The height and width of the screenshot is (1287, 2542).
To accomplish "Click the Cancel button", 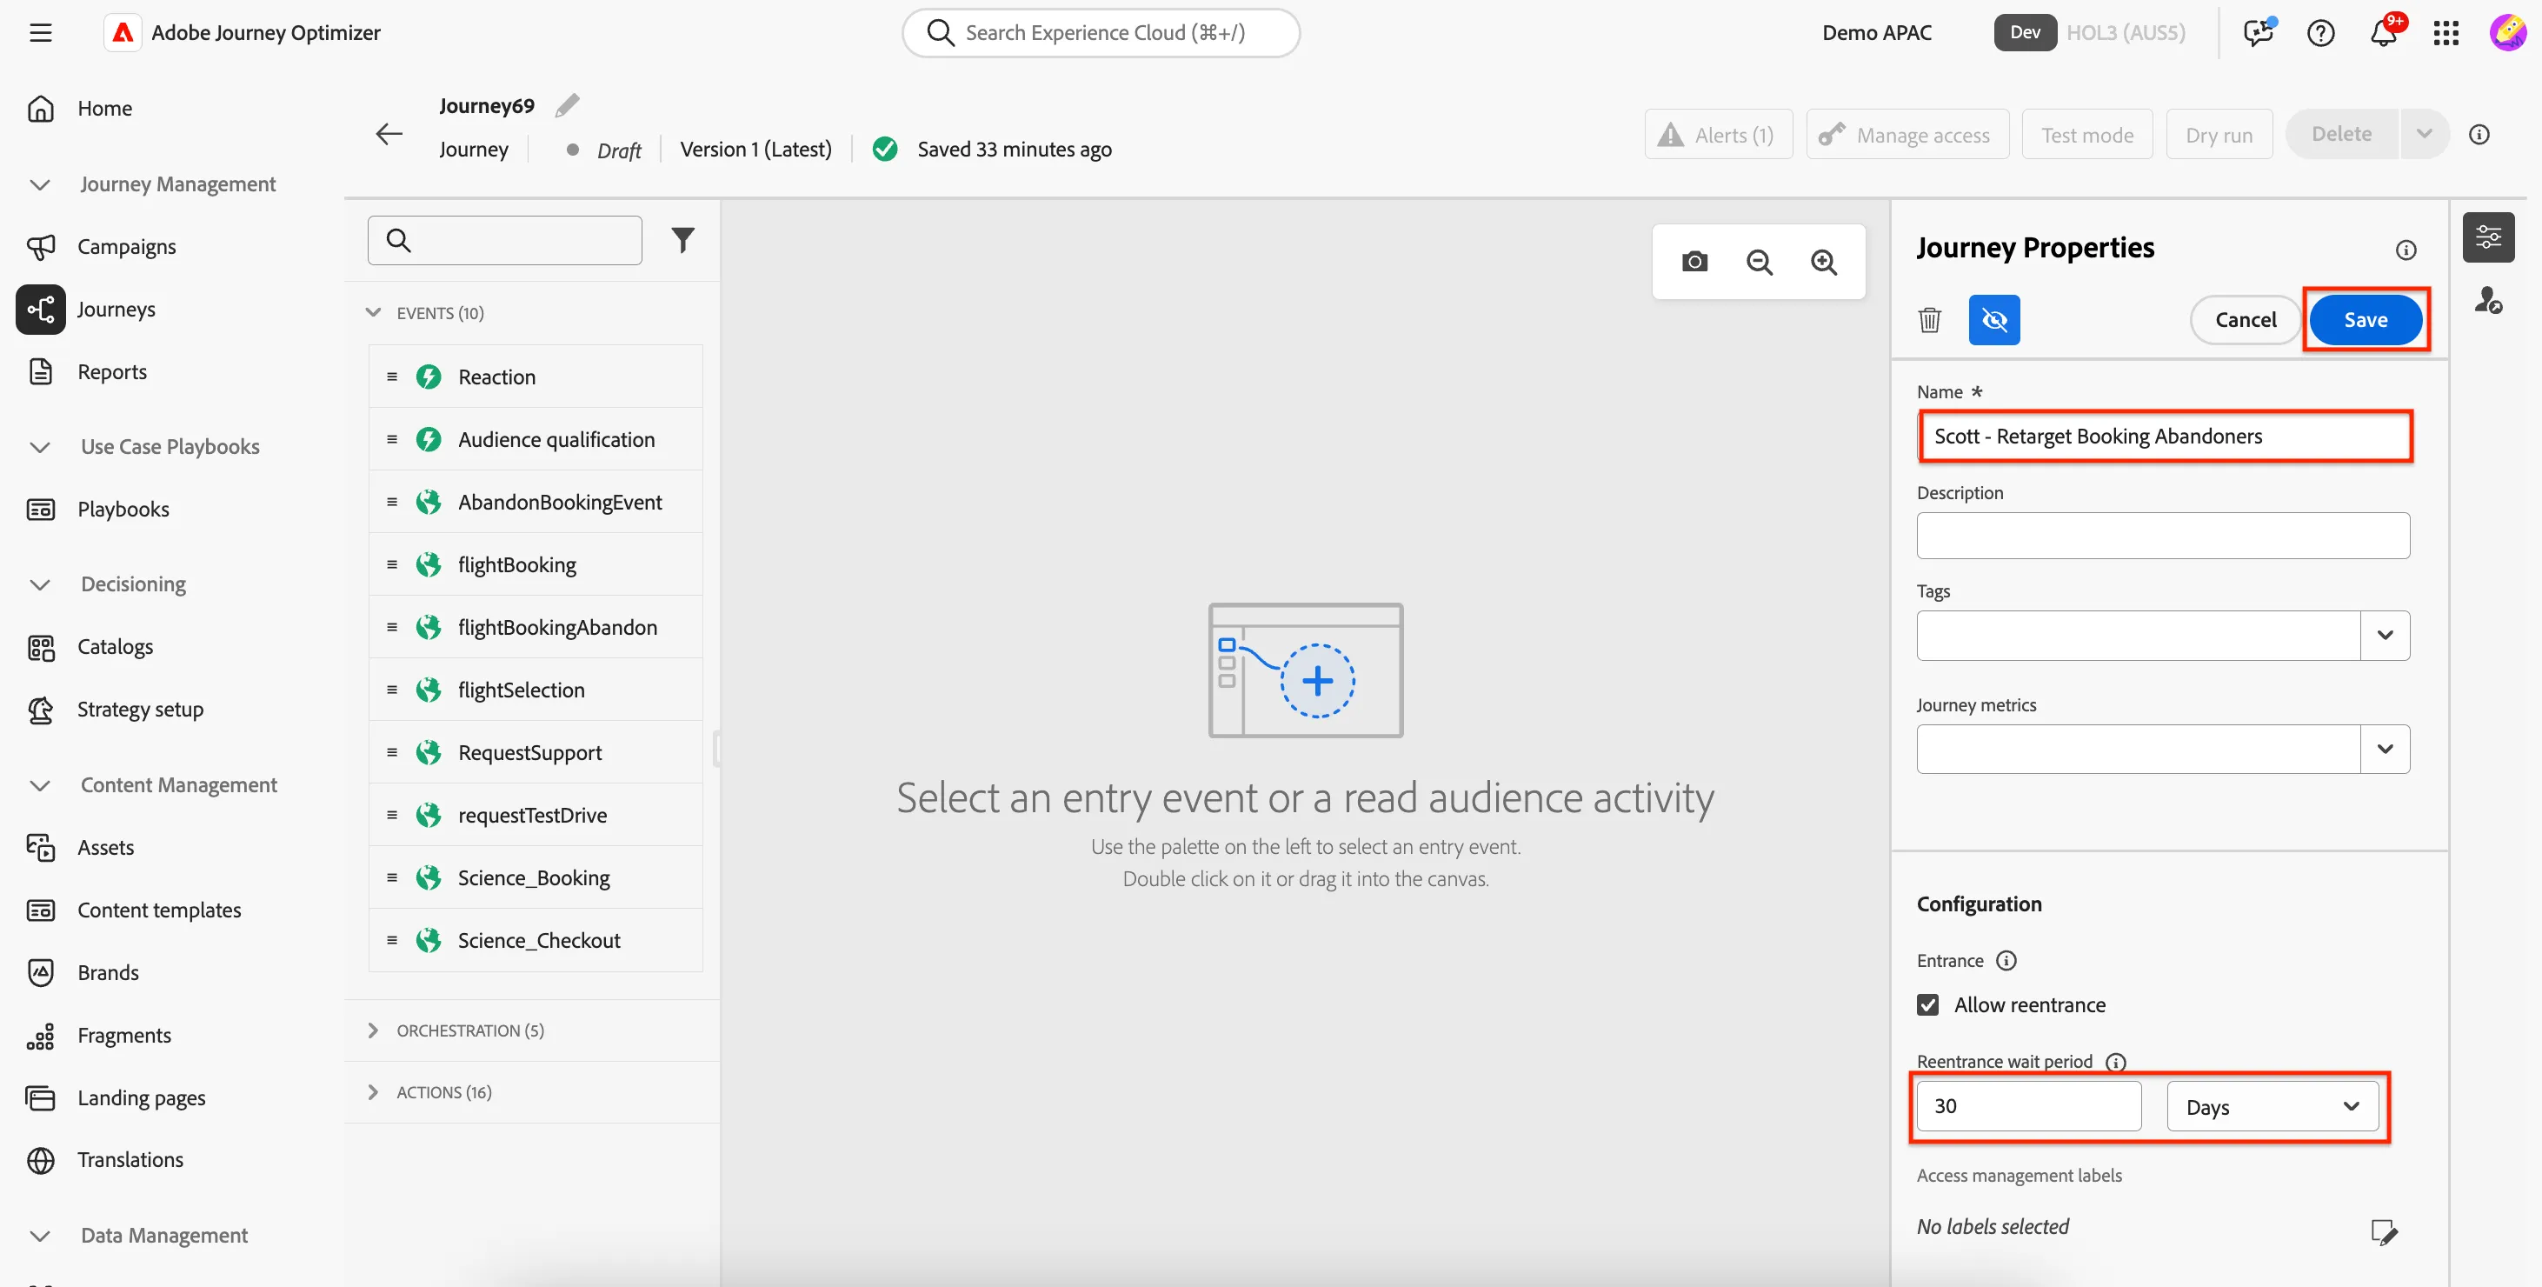I will click(x=2245, y=320).
